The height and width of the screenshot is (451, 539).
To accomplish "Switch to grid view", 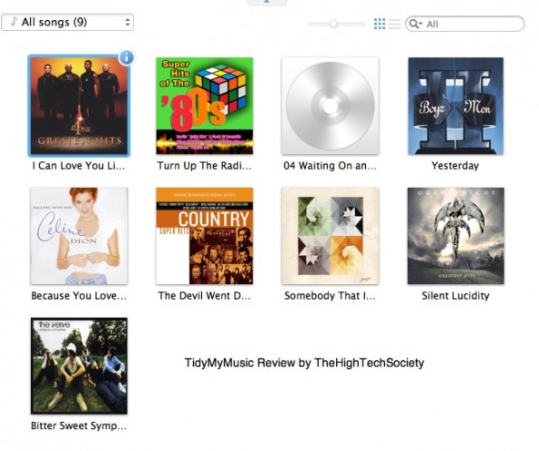I will pyautogui.click(x=380, y=24).
